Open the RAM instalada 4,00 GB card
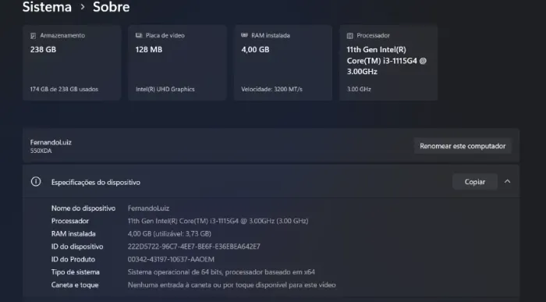Viewport: 546px width, 302px height. [x=282, y=62]
